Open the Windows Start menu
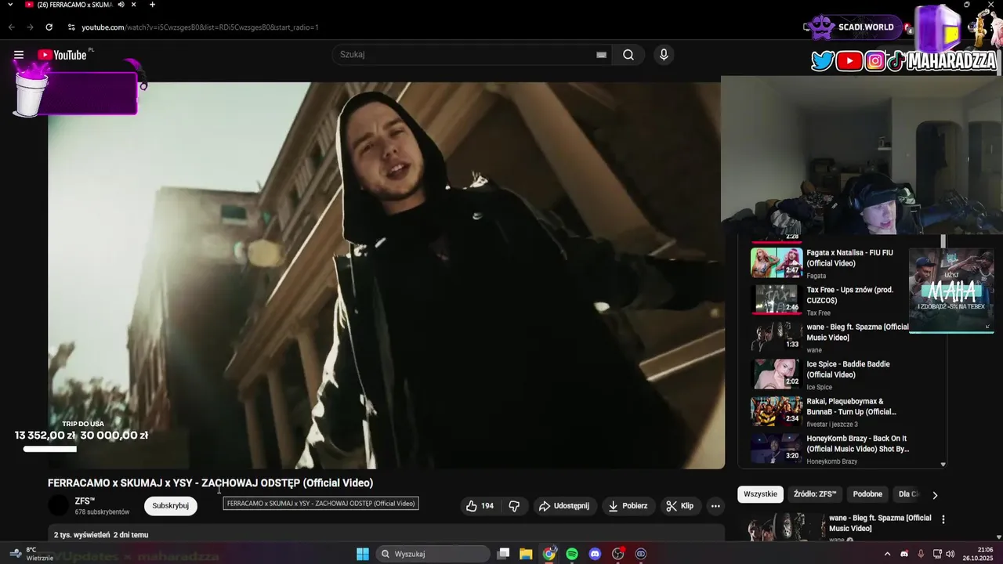Screen dimensions: 1003x564 click(363, 554)
